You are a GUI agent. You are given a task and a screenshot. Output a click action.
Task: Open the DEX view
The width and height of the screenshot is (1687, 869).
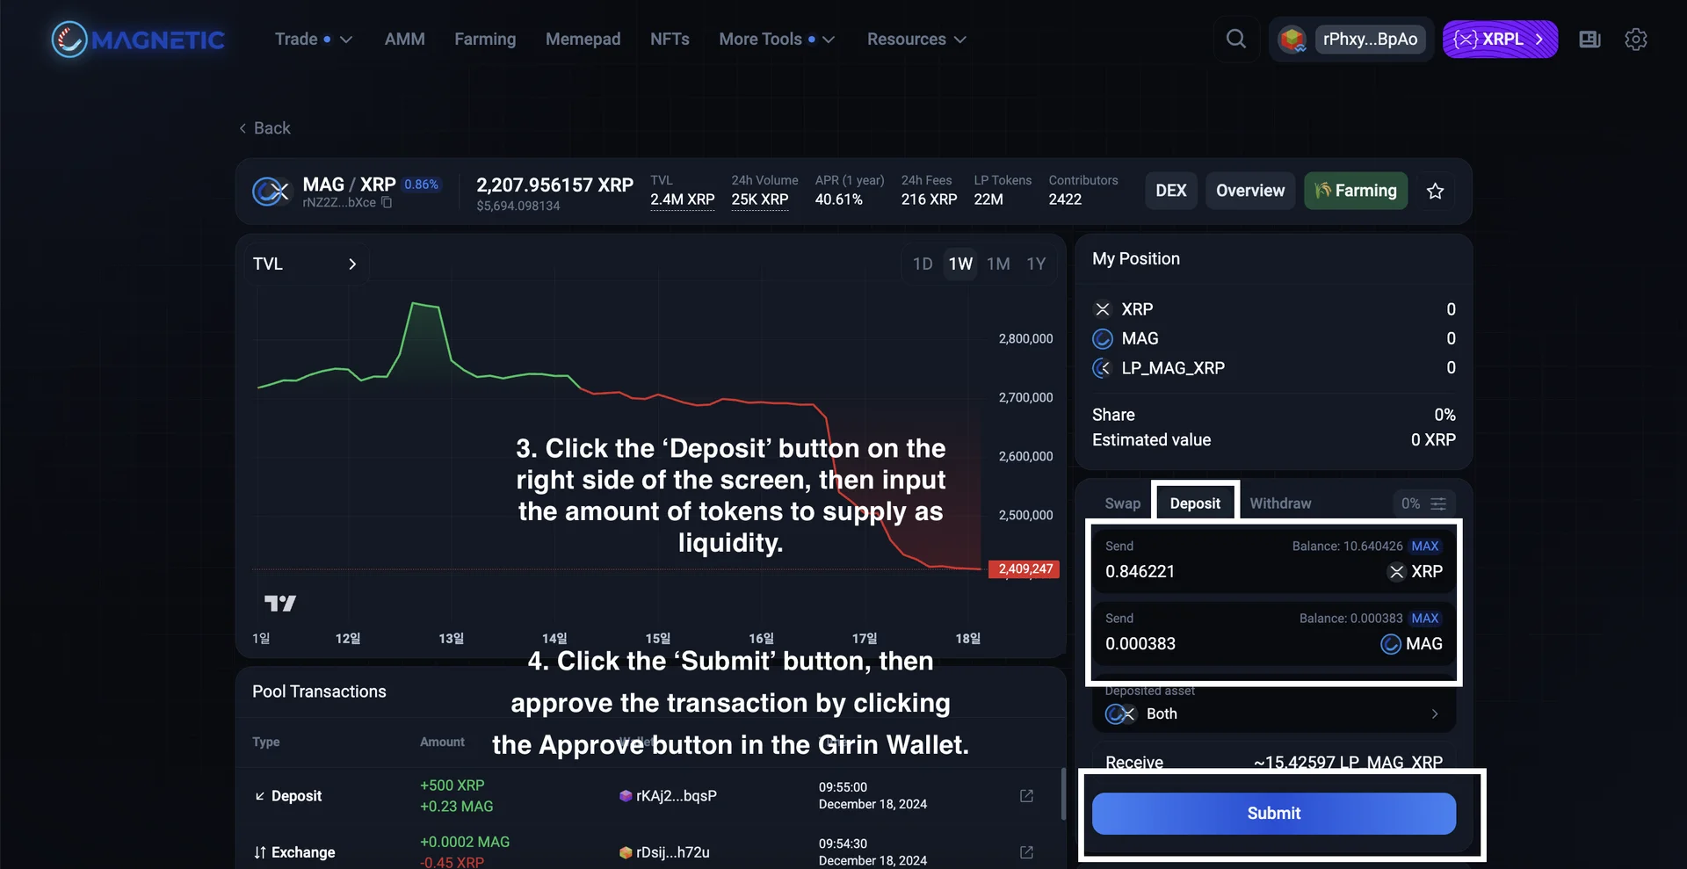coord(1170,191)
